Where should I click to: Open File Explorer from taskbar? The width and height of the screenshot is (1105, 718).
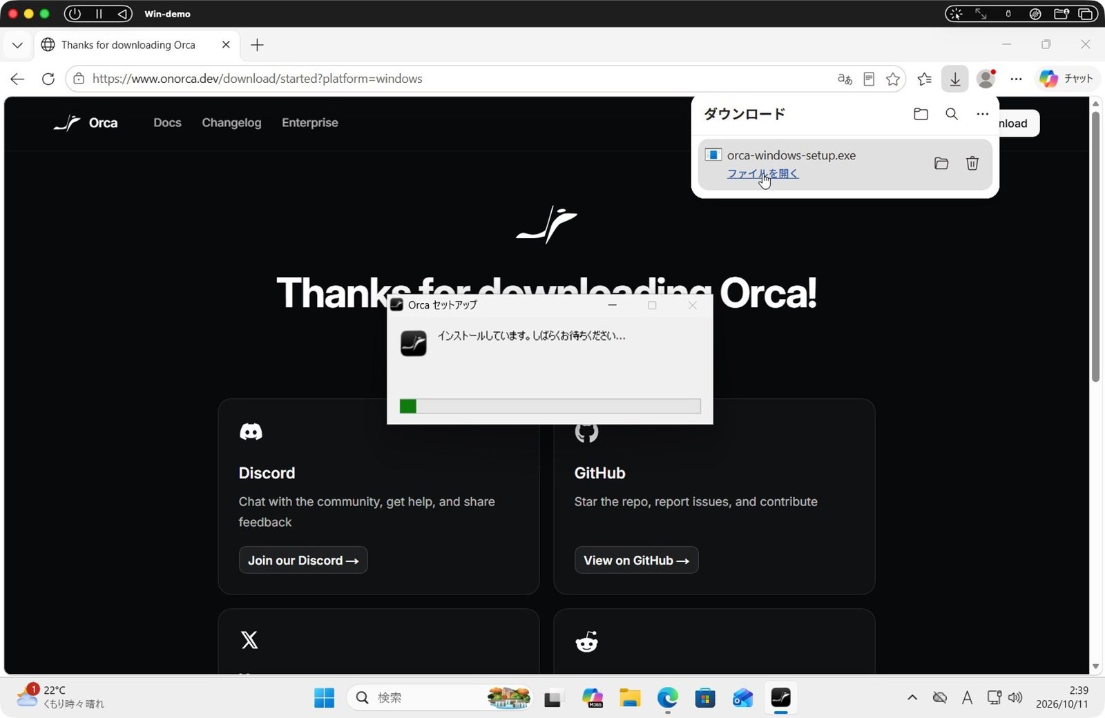click(630, 699)
